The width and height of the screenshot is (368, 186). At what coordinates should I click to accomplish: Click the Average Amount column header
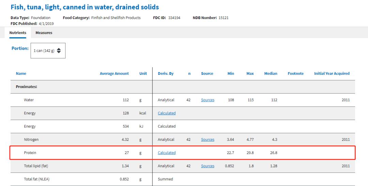point(114,73)
